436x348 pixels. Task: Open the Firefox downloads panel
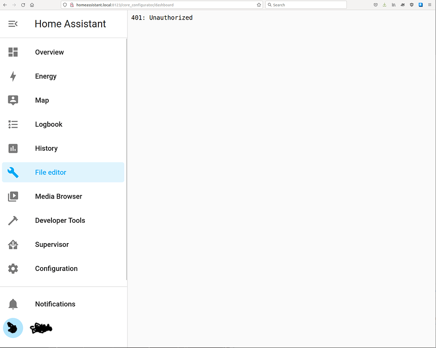385,5
